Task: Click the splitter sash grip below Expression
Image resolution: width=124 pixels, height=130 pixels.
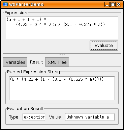Action: pyautogui.click(x=62, y=54)
